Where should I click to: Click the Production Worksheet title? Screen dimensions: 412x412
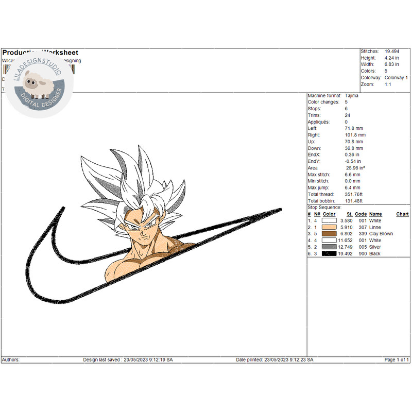40,53
